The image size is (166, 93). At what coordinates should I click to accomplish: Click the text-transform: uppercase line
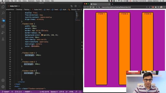tap(37, 42)
